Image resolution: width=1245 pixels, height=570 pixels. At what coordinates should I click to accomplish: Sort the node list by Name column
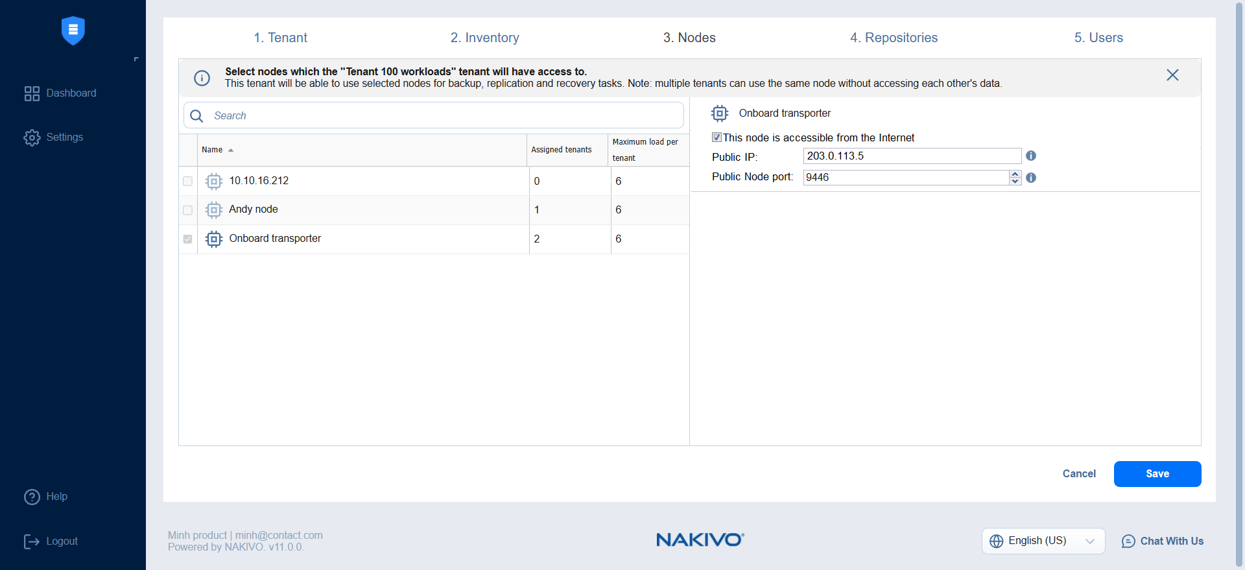pyautogui.click(x=213, y=150)
